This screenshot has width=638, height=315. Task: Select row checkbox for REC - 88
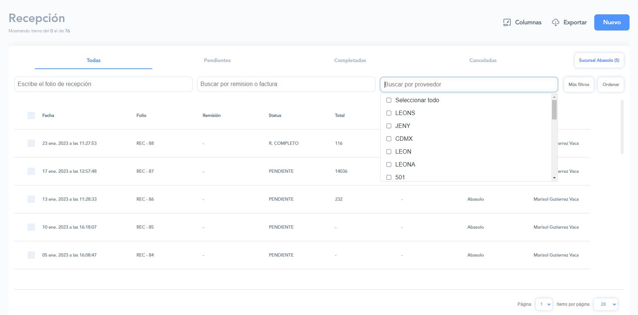click(31, 143)
